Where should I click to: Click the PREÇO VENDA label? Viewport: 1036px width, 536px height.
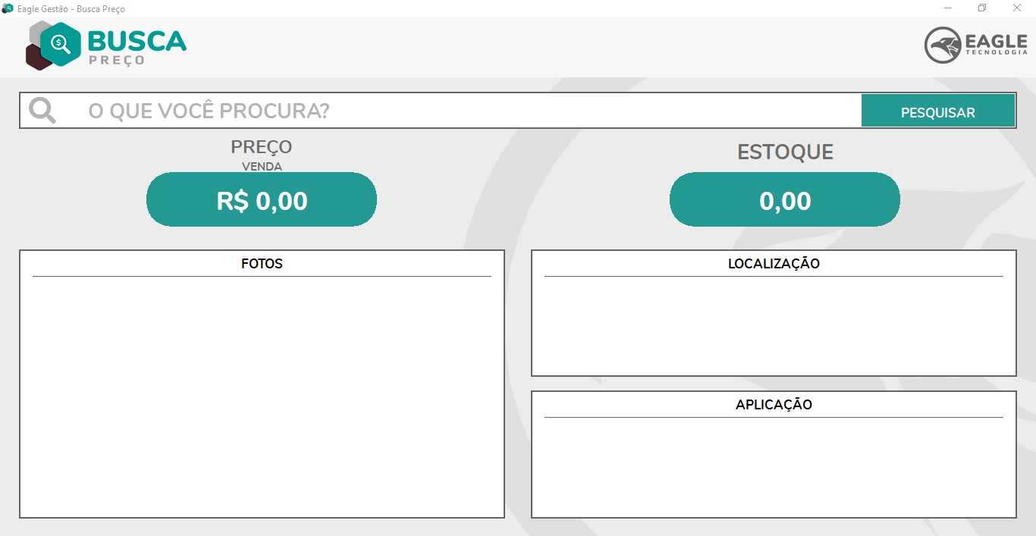tap(261, 154)
